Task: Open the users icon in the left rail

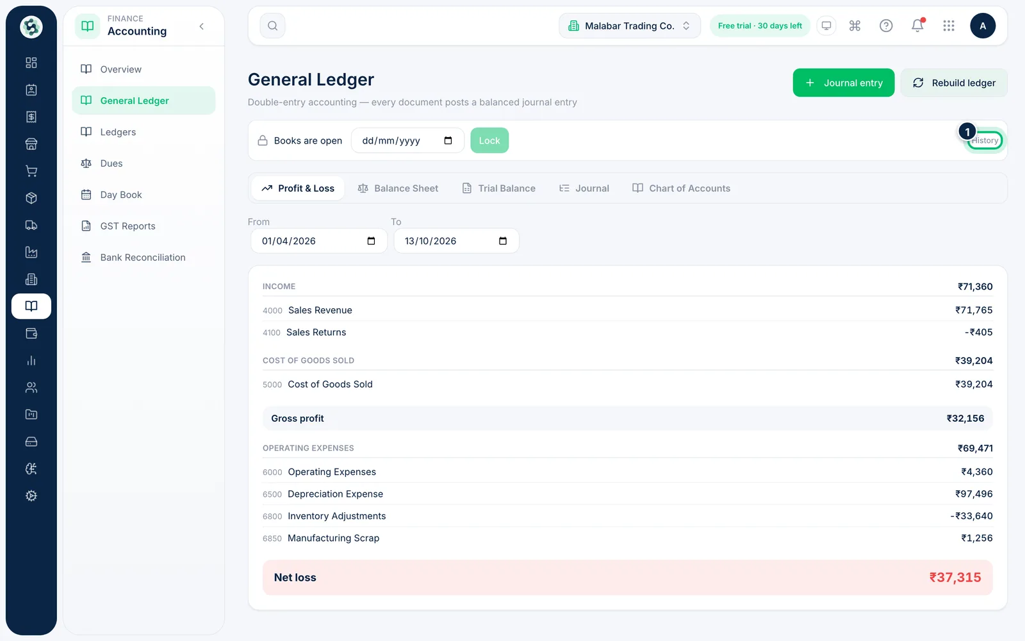Action: click(31, 387)
